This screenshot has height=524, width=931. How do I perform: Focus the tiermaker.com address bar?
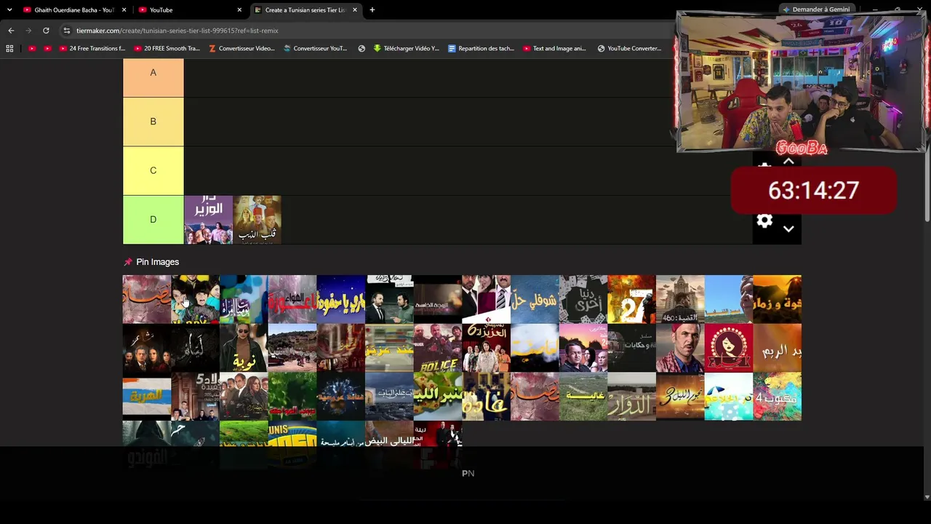(x=364, y=31)
